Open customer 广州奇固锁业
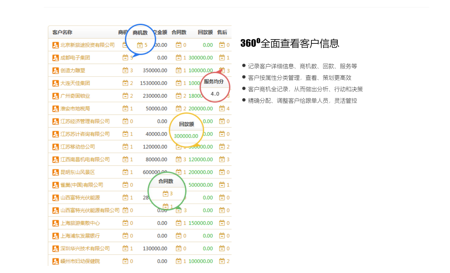450x273 pixels. [75, 96]
